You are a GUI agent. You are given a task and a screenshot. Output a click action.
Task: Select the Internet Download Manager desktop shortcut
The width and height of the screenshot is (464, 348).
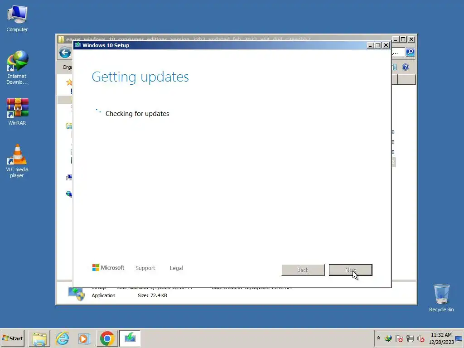pos(17,68)
